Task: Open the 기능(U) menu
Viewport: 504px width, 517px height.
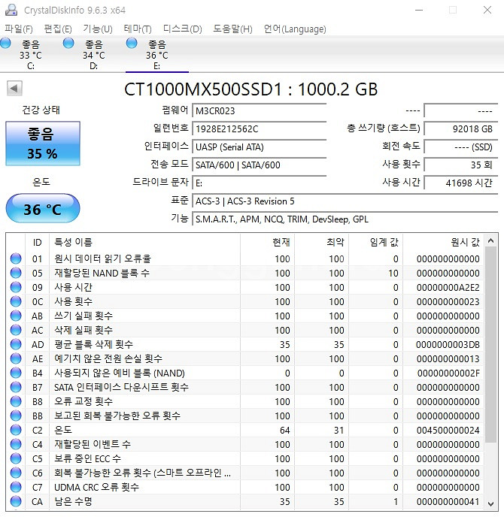Action: (98, 29)
